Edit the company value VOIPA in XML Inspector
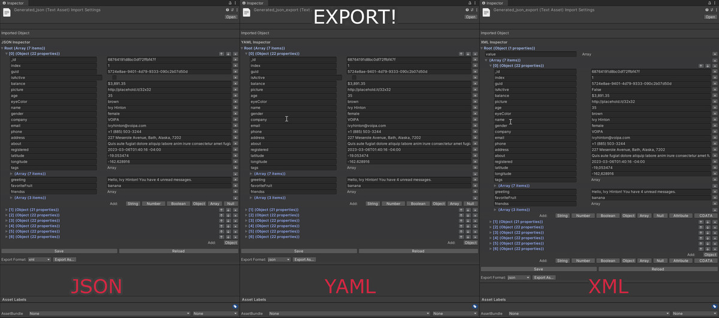Image resolution: width=719 pixels, height=318 pixels. (x=651, y=132)
